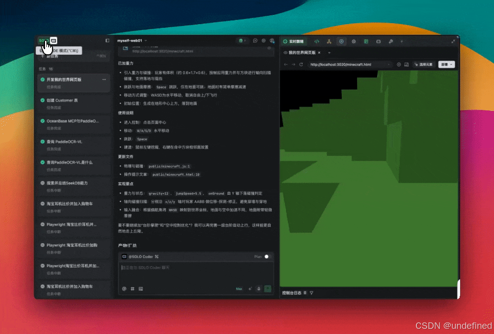
Task: Select task 开发我的世界网页版
Action: pyautogui.click(x=74, y=83)
